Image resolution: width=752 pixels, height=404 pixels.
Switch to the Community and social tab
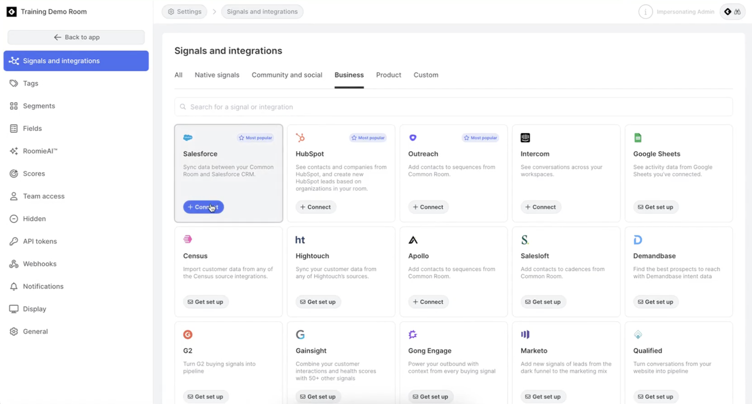287,75
